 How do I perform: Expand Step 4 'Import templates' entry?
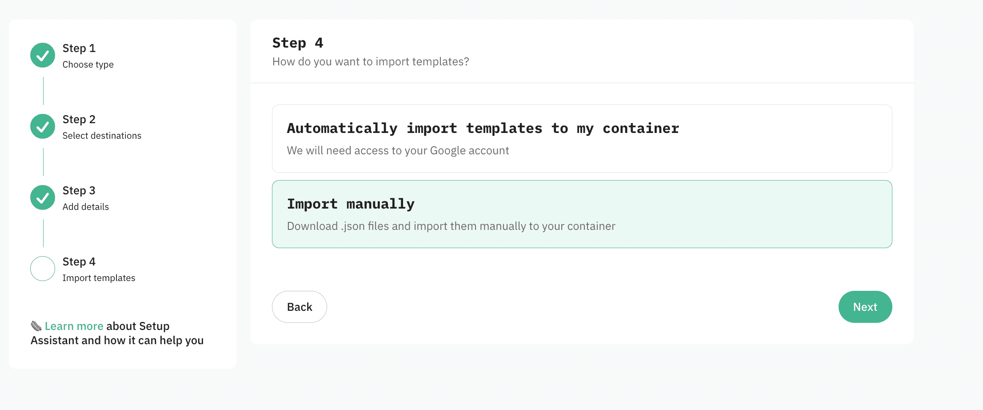(99, 269)
